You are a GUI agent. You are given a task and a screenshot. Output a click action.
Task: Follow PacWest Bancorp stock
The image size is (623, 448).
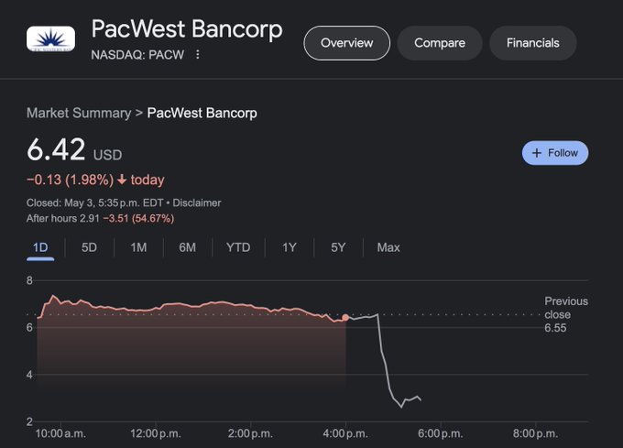[x=555, y=153]
